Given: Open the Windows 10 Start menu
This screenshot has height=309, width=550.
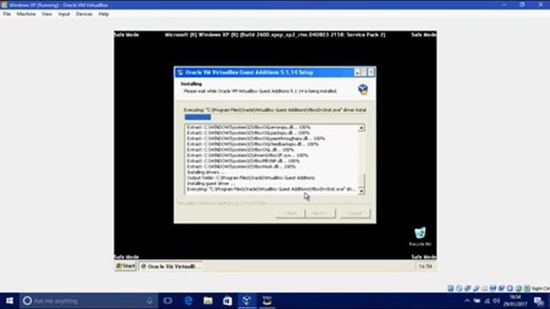Looking at the screenshot, I should pyautogui.click(x=9, y=300).
